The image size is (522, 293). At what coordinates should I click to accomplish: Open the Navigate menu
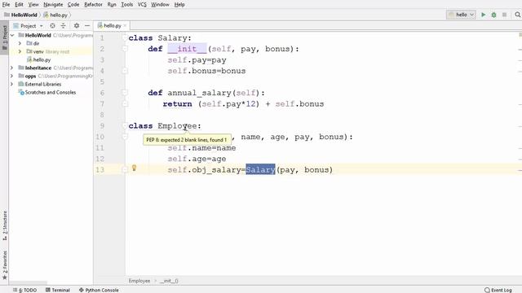point(53,4)
